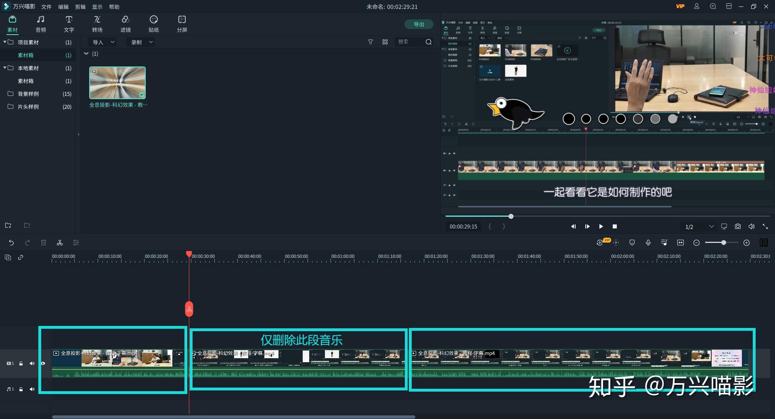
Task: Open the 文件 menu
Action: click(46, 7)
